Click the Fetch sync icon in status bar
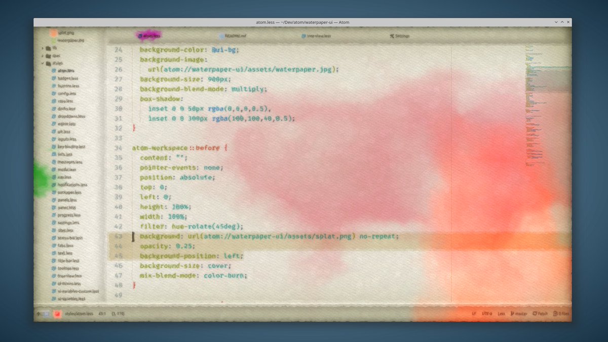The image size is (608, 342). click(x=534, y=314)
